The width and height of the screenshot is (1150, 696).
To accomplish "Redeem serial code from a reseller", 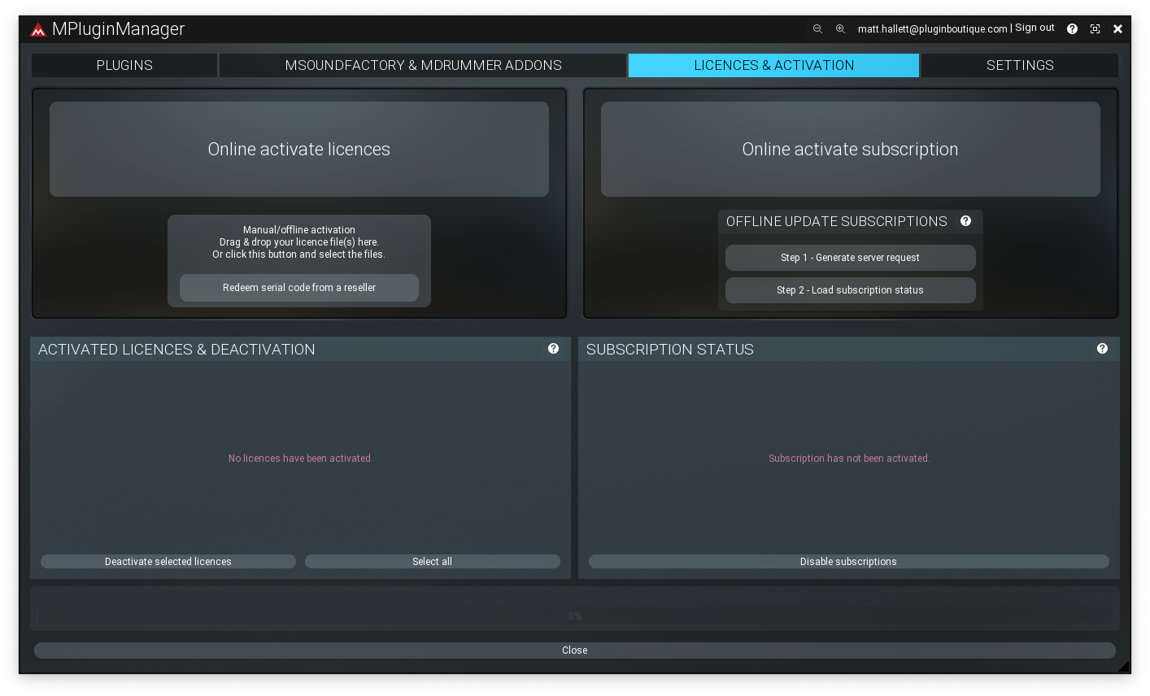I will [299, 288].
